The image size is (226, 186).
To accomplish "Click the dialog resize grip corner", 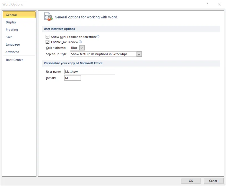I will tap(224, 184).
